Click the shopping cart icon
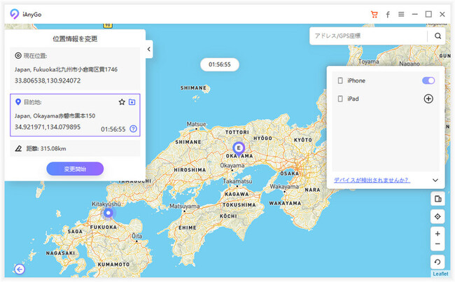This screenshot has width=455, height=282. coord(374,14)
